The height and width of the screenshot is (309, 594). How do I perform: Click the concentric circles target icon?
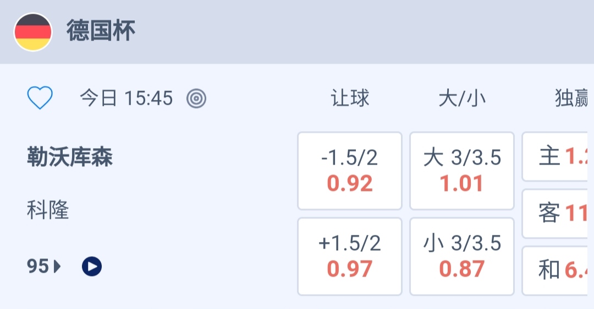(x=196, y=99)
